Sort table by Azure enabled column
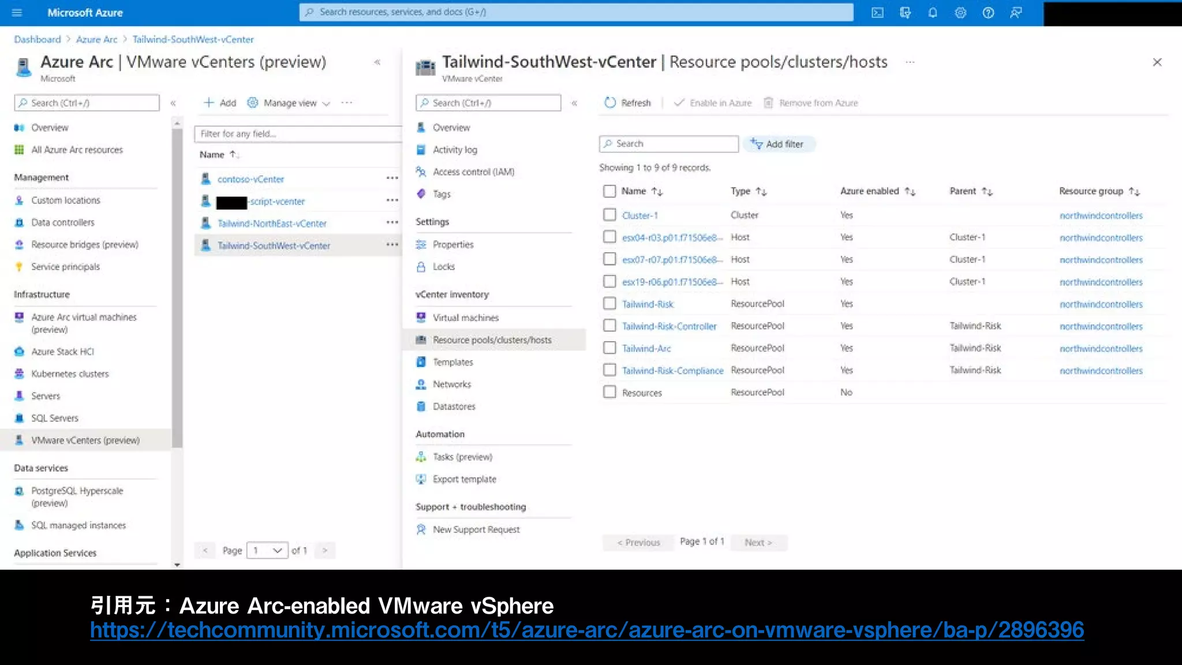 click(x=878, y=191)
